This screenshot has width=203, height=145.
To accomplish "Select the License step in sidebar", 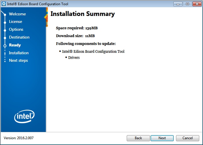I will tap(16, 22).
